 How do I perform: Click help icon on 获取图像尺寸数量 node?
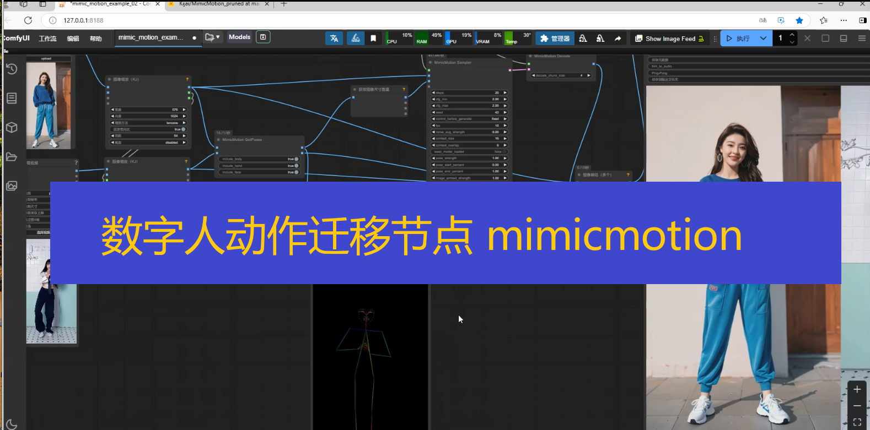(404, 89)
